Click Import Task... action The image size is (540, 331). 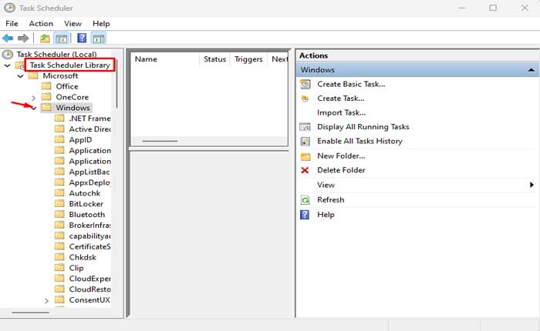341,112
